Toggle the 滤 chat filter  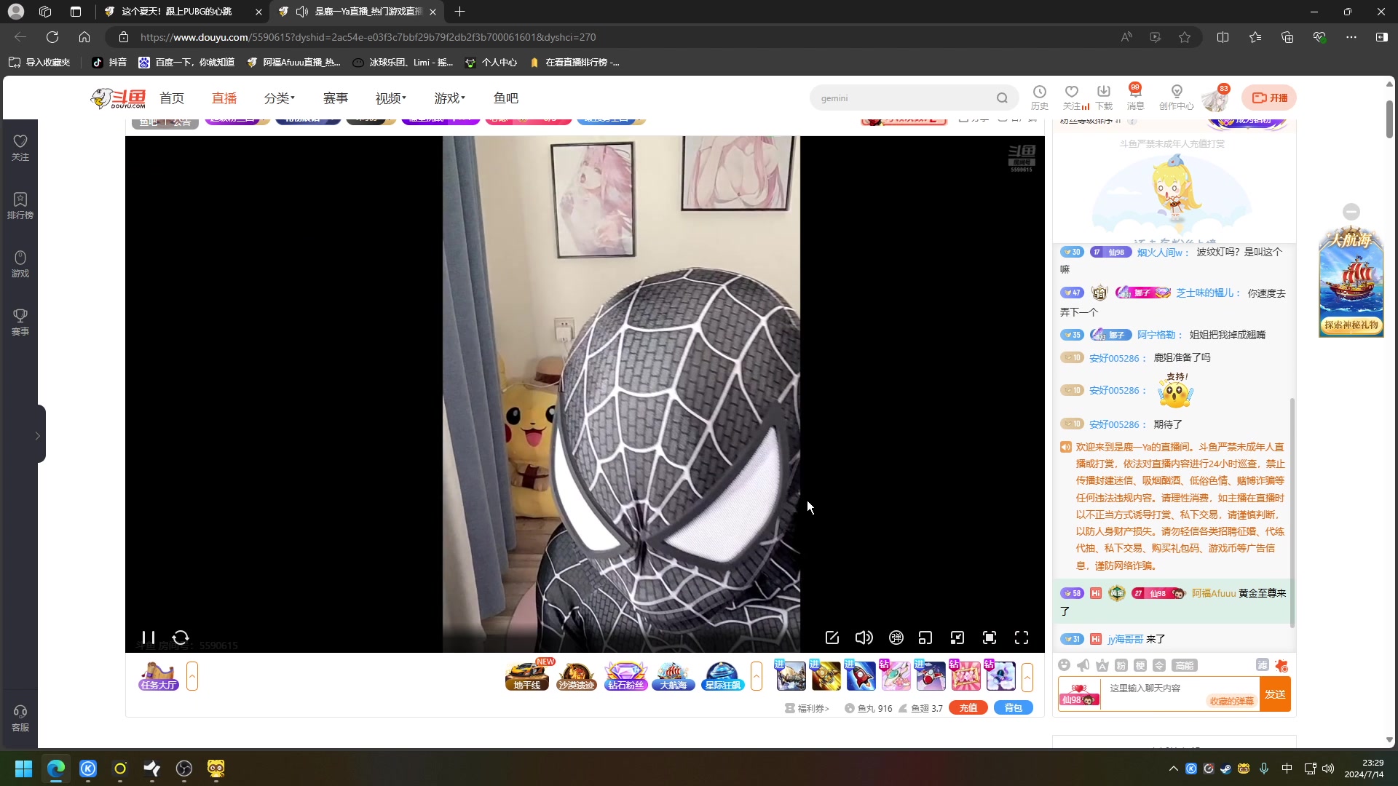point(1263,664)
